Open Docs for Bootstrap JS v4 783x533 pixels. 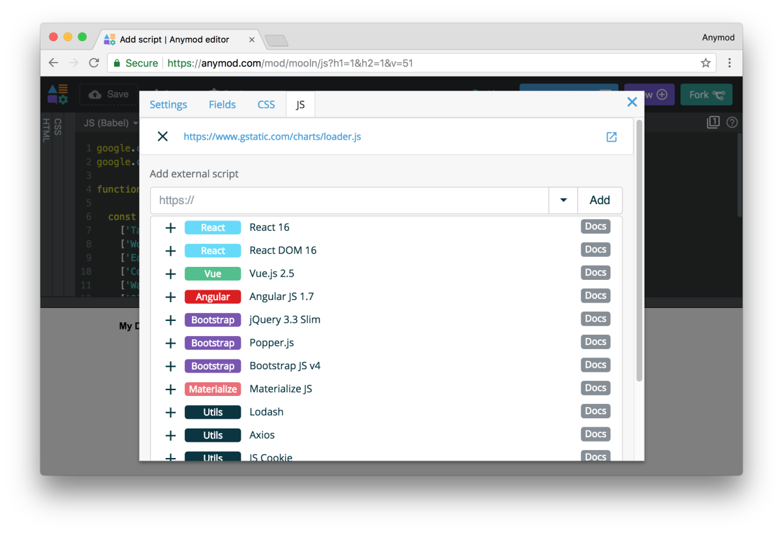[596, 365]
